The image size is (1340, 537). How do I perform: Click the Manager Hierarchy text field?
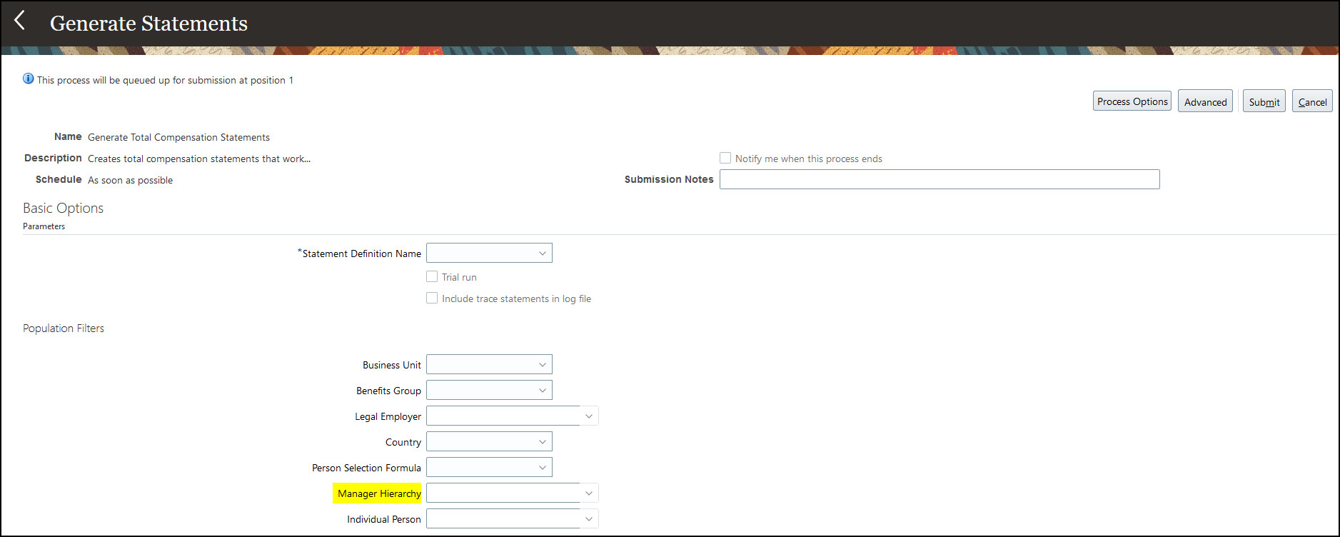[503, 493]
